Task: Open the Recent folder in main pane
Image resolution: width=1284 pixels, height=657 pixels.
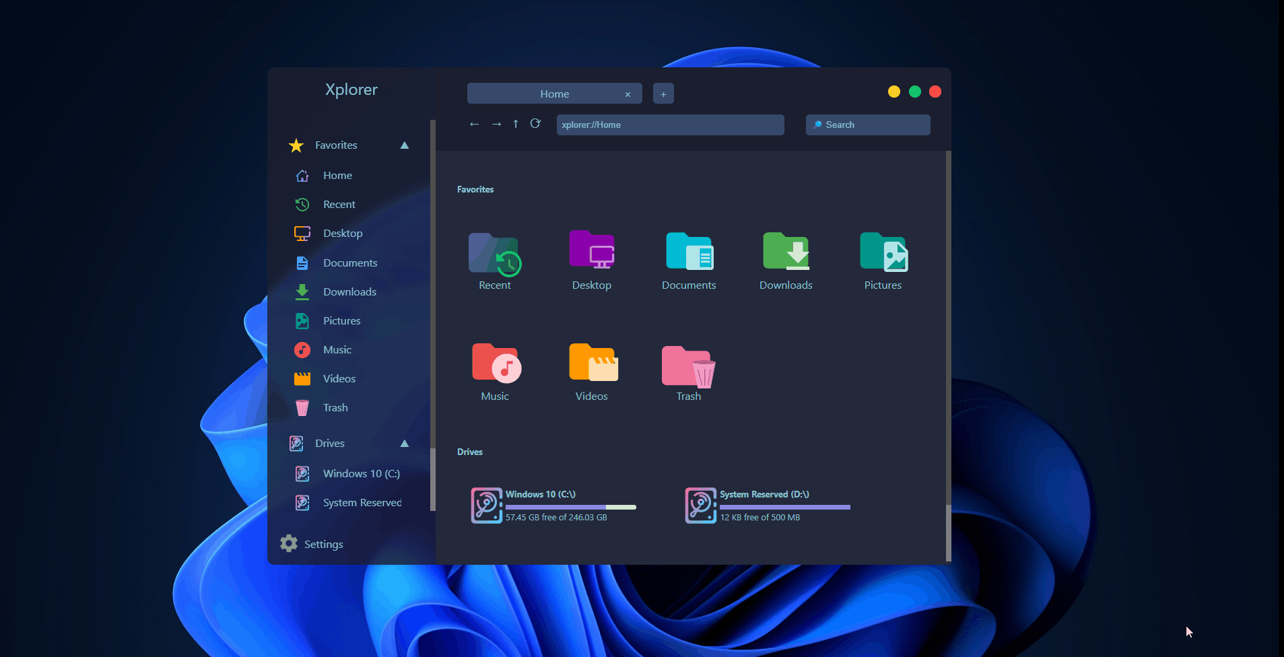Action: pos(495,254)
